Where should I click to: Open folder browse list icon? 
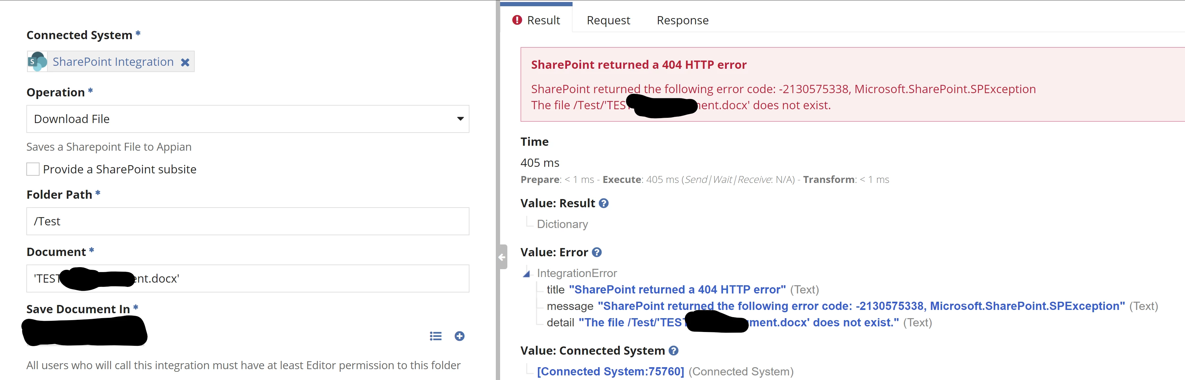(x=436, y=336)
